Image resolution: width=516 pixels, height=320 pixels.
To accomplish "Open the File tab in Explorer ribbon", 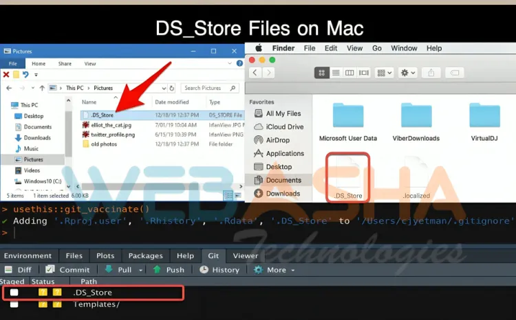I will click(x=13, y=63).
